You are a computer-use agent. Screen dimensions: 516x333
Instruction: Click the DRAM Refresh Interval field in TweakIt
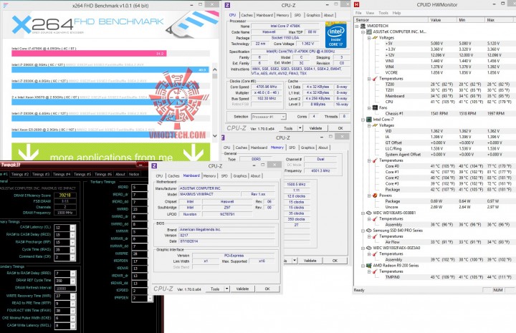pos(64,289)
